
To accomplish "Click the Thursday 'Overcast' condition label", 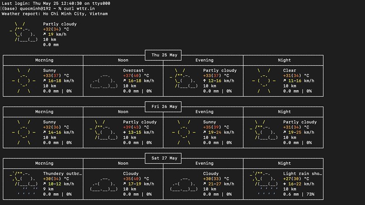I will pyautogui.click(x=133, y=71).
